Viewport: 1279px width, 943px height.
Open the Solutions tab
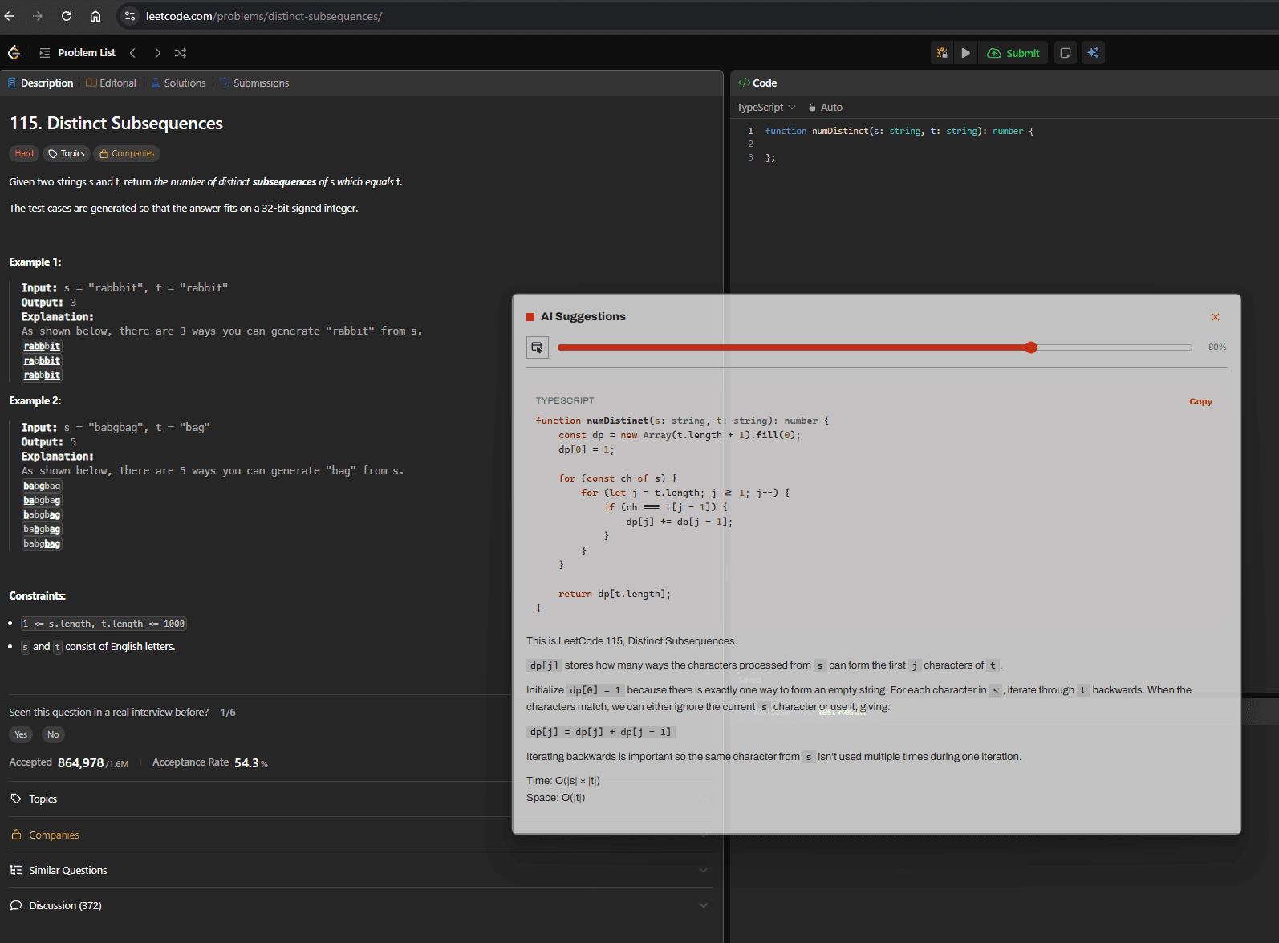[178, 83]
